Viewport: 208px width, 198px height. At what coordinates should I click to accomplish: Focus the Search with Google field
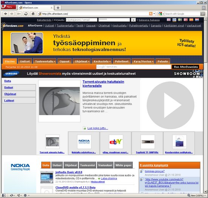pos(182,14)
